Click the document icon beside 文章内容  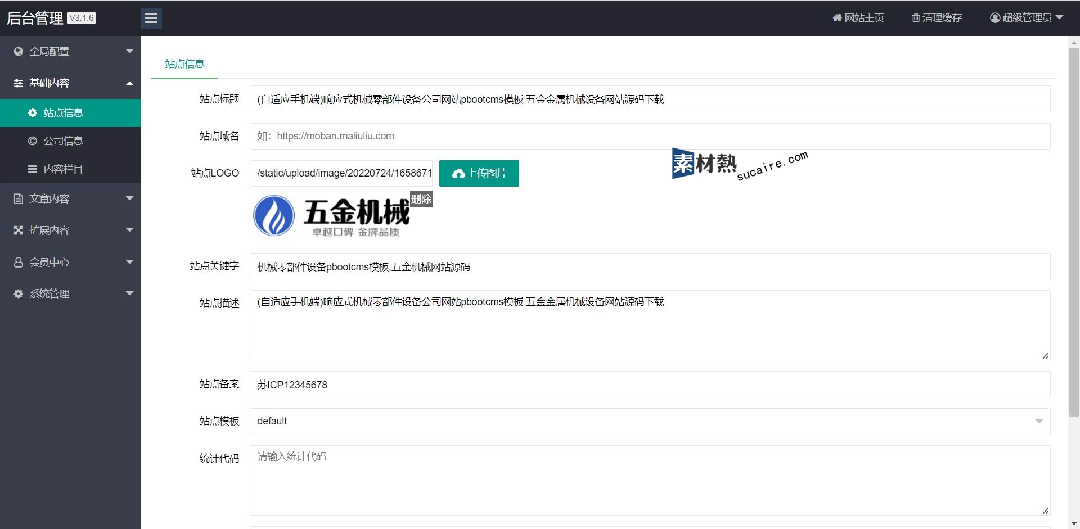pos(19,198)
